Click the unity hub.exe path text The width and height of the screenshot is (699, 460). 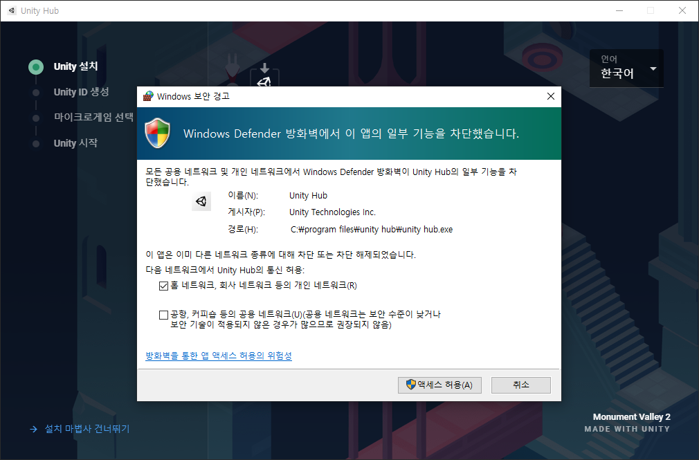[372, 230]
